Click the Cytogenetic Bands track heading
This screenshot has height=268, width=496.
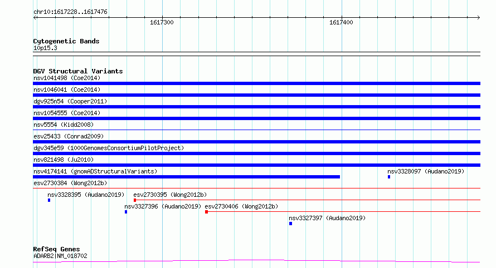(x=66, y=41)
